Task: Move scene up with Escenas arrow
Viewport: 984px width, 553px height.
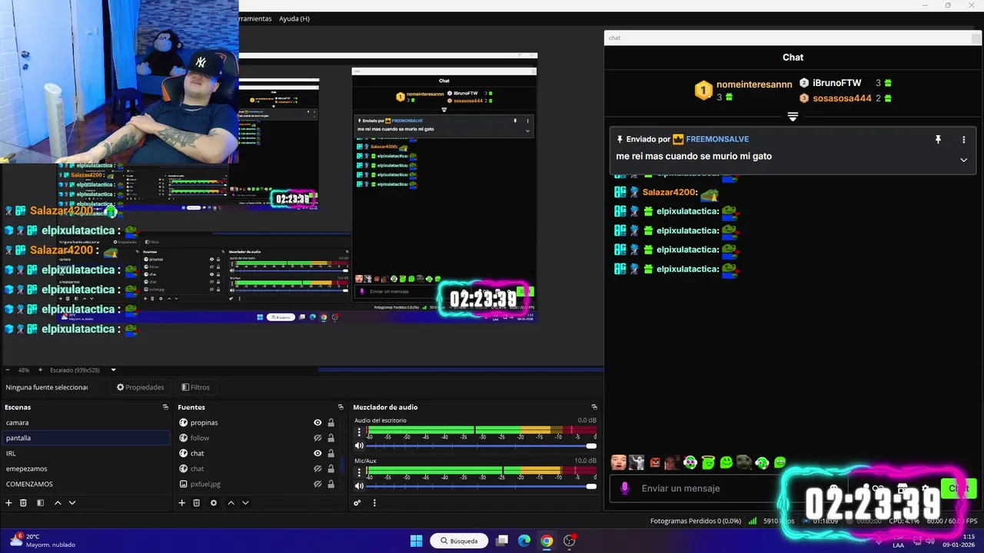Action: (x=57, y=503)
